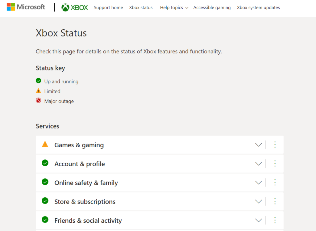Click the Services section heading
316x231 pixels.
click(48, 126)
